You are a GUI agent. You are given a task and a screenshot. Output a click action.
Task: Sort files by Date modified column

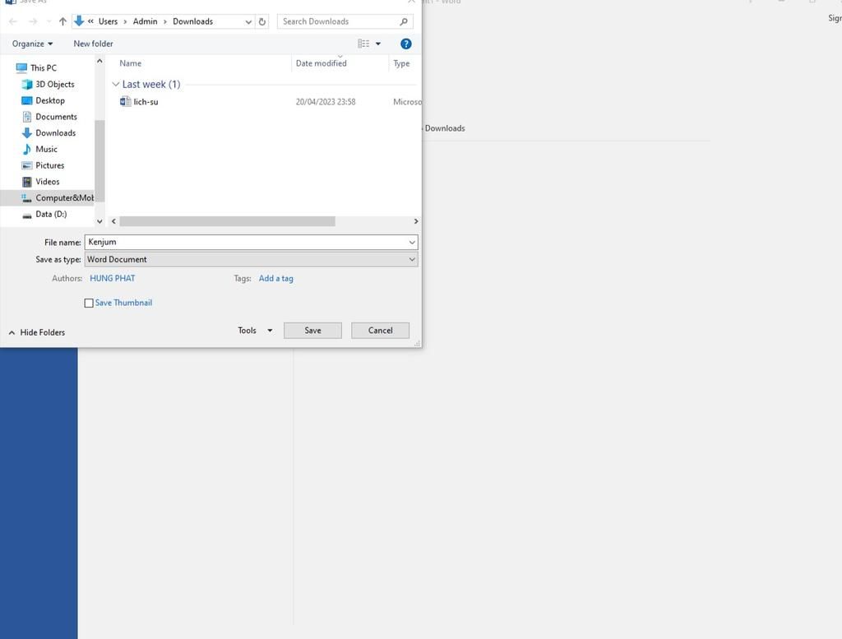tap(322, 63)
